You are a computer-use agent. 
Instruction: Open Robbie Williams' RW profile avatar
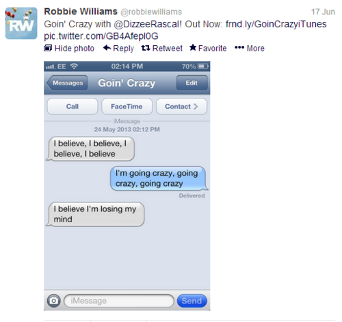coord(21,23)
